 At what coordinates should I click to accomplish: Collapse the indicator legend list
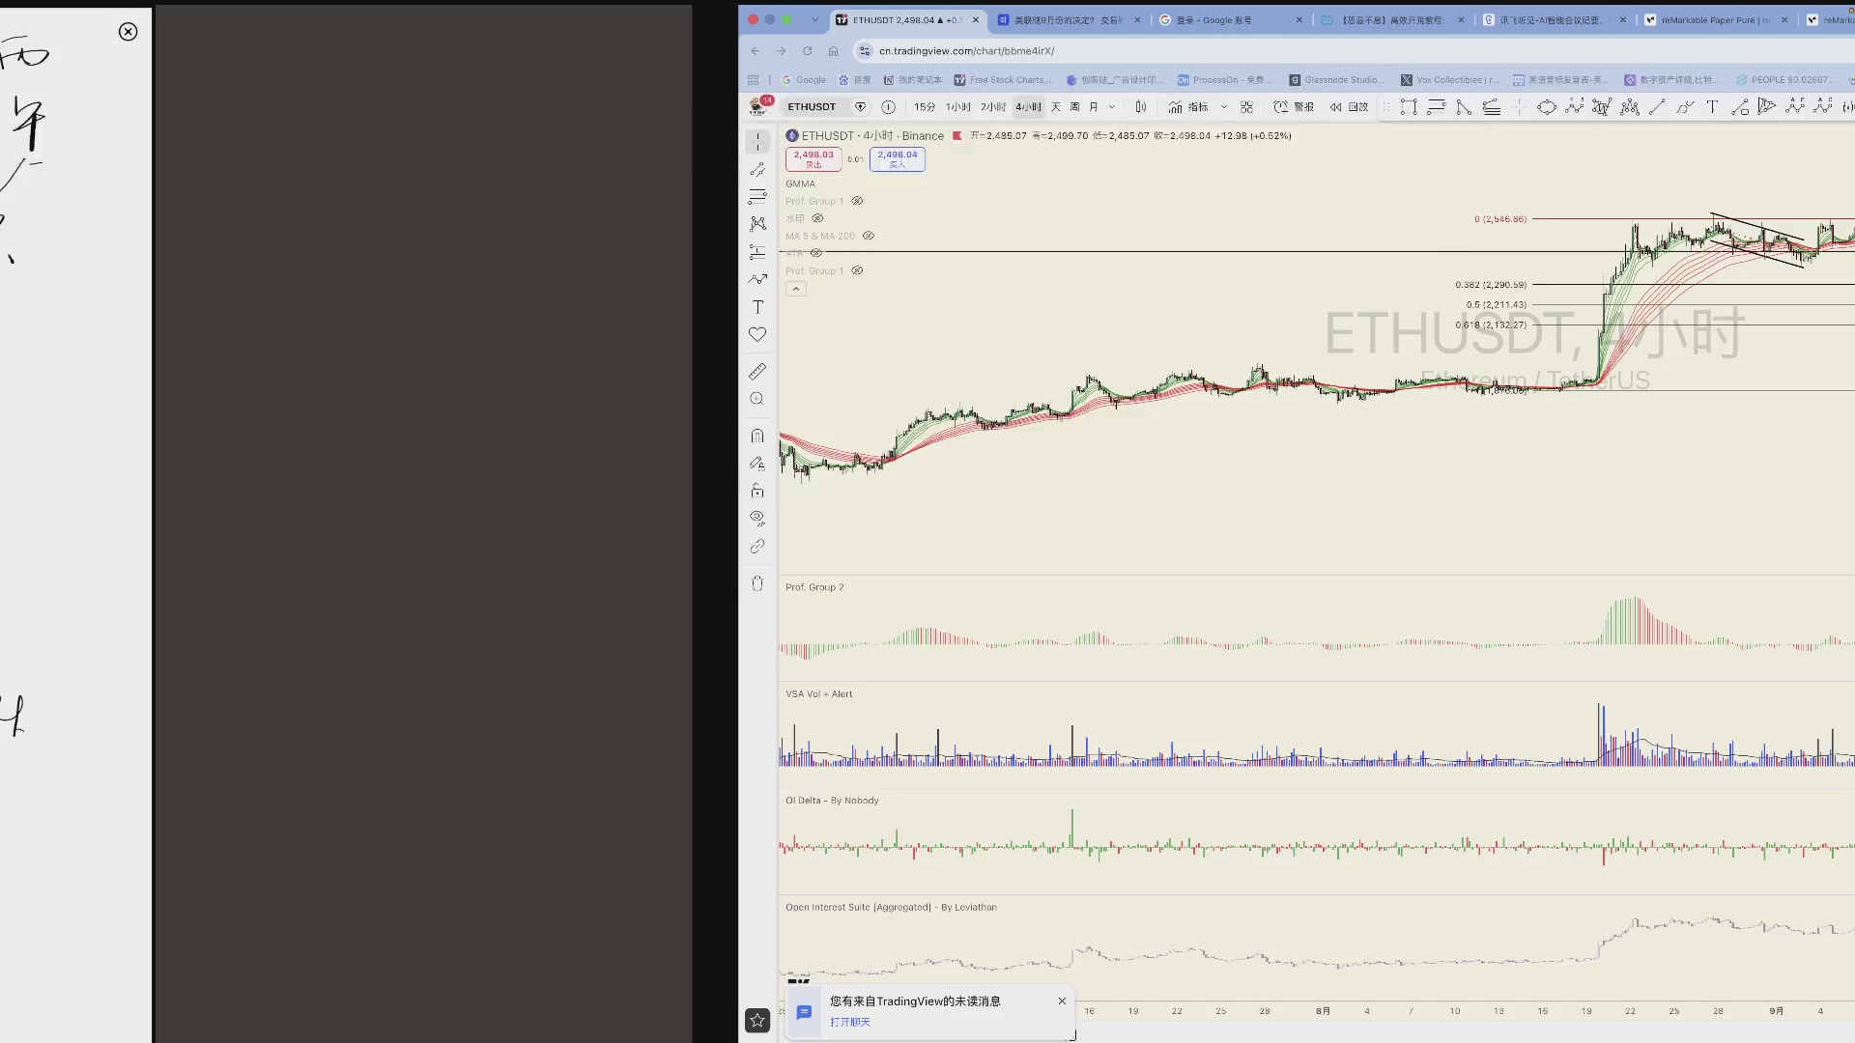coord(796,289)
